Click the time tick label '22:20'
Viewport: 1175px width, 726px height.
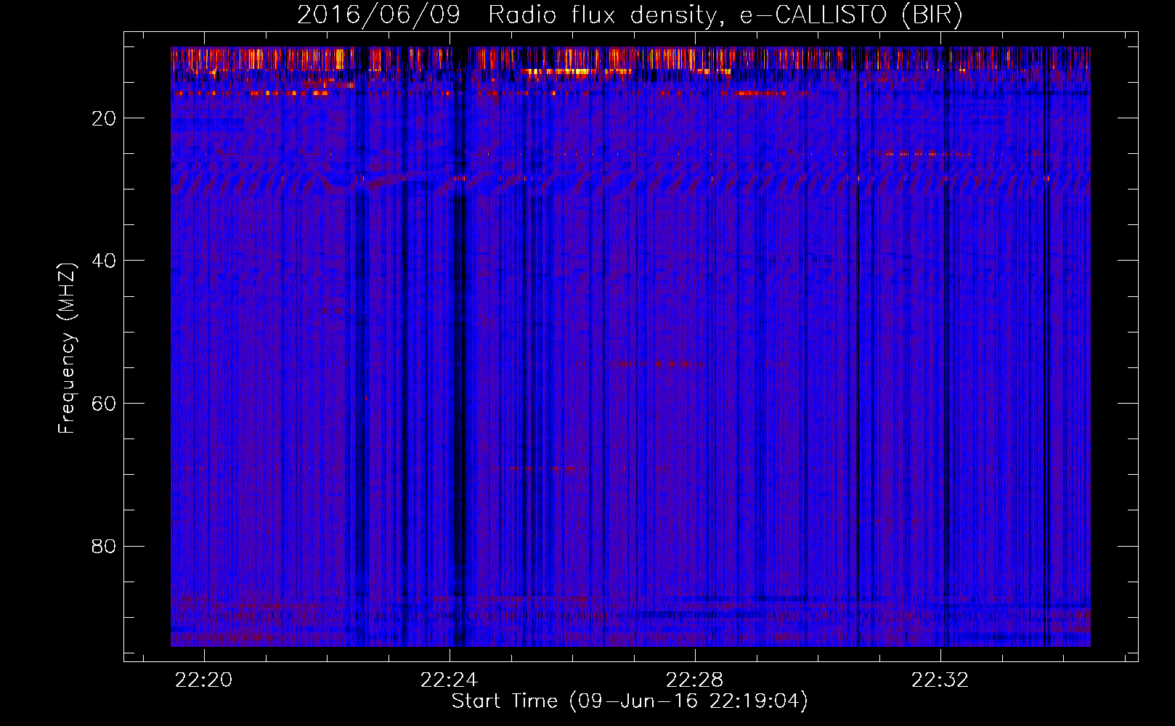[204, 680]
